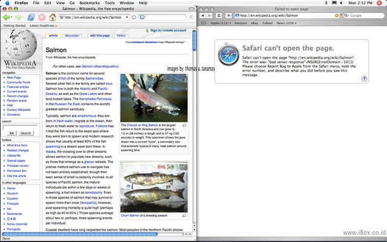
Task: Click Firefox back arrow button
Action: coord(6,18)
